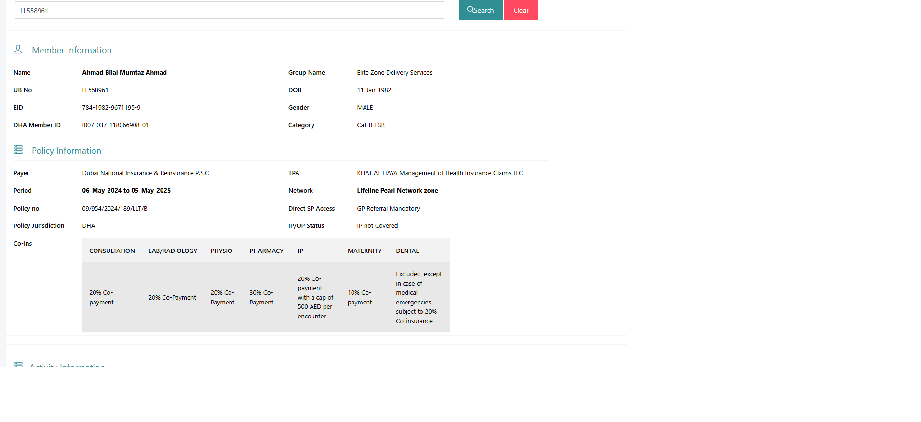Click the Dubai National Insurance payer name
The height and width of the screenshot is (422, 921).
coord(145,173)
